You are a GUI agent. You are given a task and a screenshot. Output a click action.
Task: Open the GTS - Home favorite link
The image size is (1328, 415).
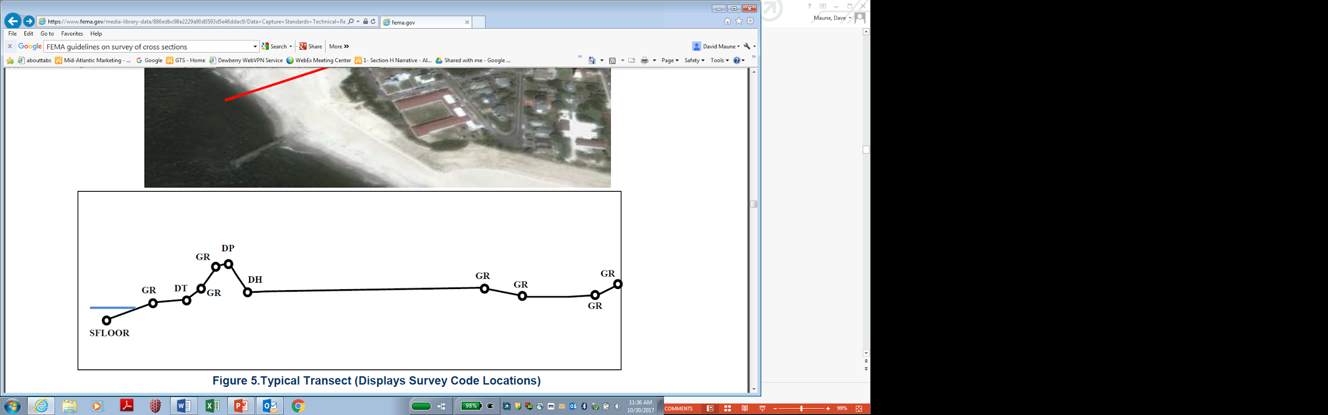pos(185,61)
